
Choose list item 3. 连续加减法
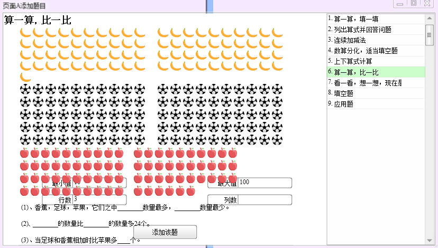click(376, 40)
